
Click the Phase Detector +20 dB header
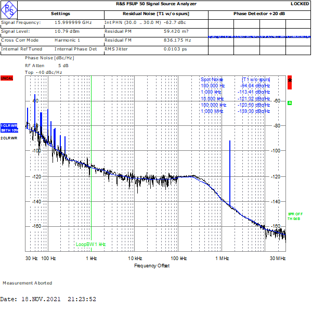click(259, 14)
